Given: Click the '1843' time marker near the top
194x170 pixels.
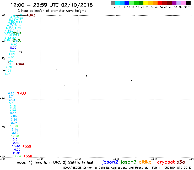Looking at the screenshot, I should pyautogui.click(x=31, y=15).
